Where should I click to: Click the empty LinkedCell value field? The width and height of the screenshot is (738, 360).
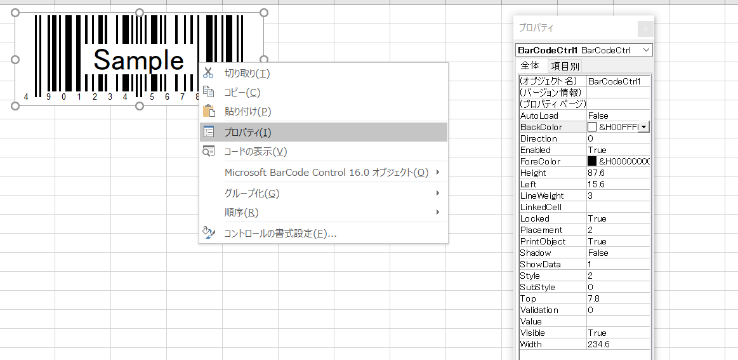pyautogui.click(x=618, y=207)
